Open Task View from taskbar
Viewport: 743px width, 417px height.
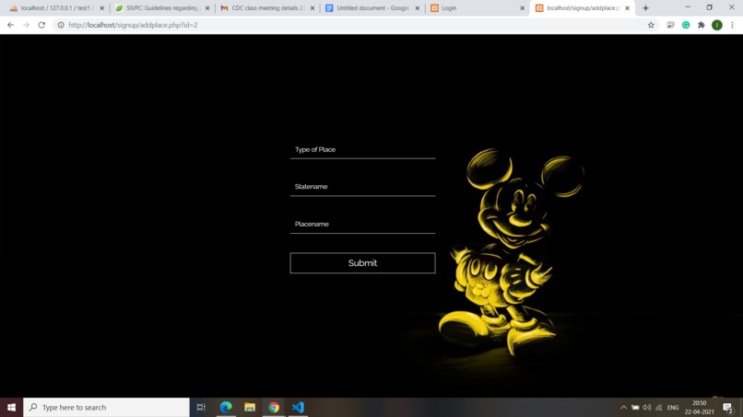pyautogui.click(x=201, y=407)
